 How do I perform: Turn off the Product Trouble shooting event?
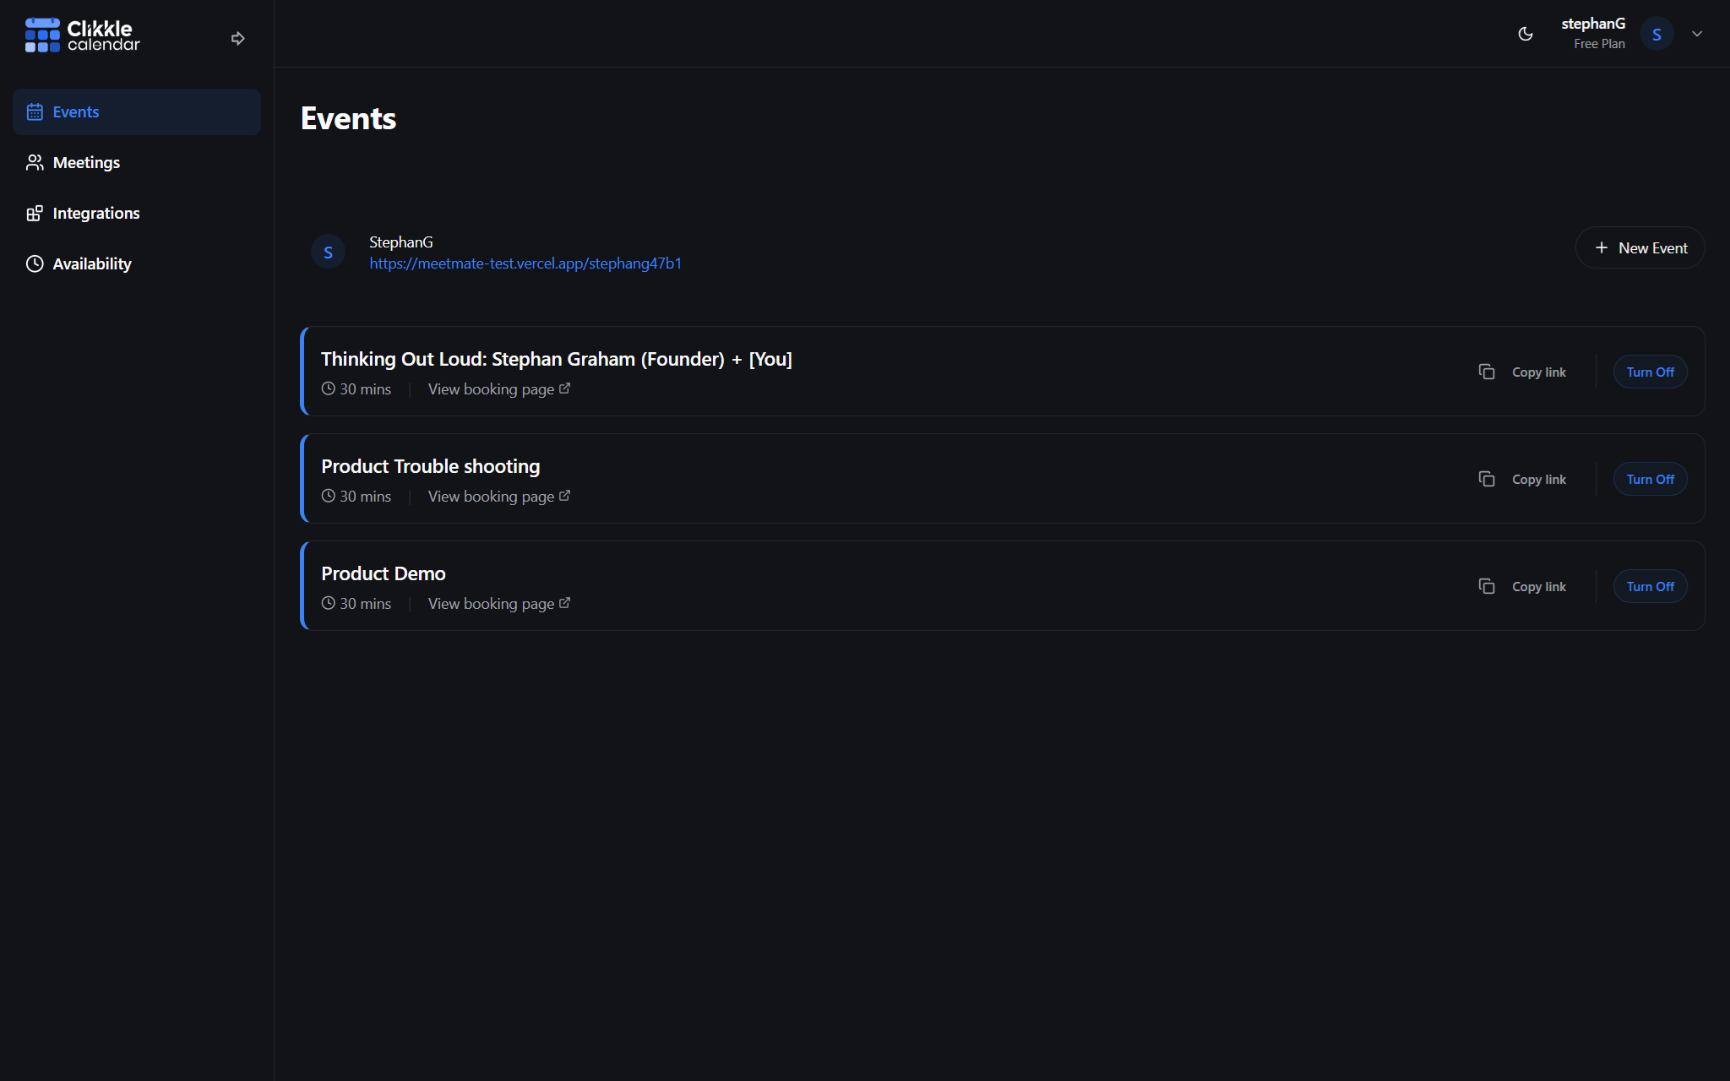(1650, 479)
